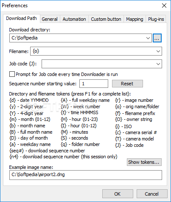
Task: Browse for download directory with ... button
Action: [157, 38]
